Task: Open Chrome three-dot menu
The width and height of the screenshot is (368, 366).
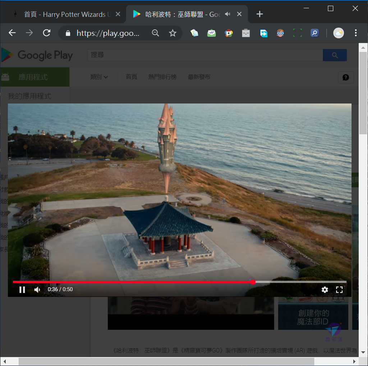Action: (356, 33)
